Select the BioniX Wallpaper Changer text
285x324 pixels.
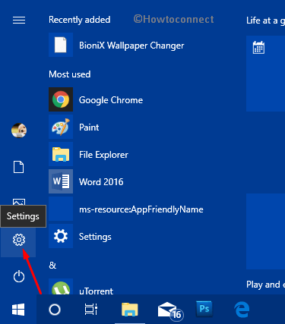[131, 46]
